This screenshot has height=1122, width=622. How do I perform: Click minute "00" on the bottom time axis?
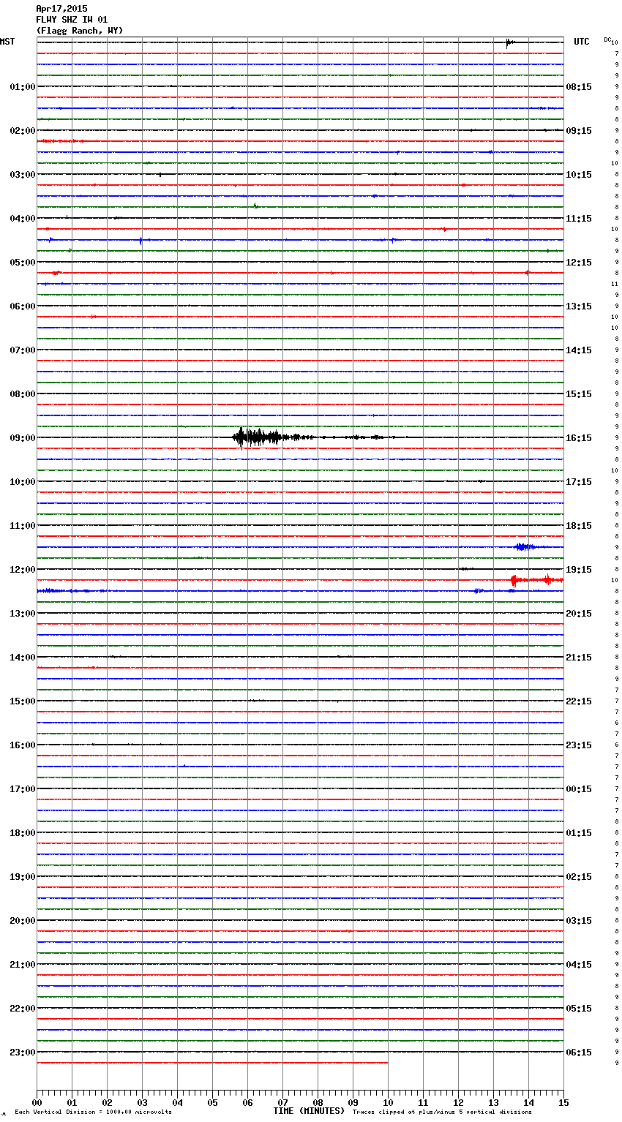(37, 1102)
